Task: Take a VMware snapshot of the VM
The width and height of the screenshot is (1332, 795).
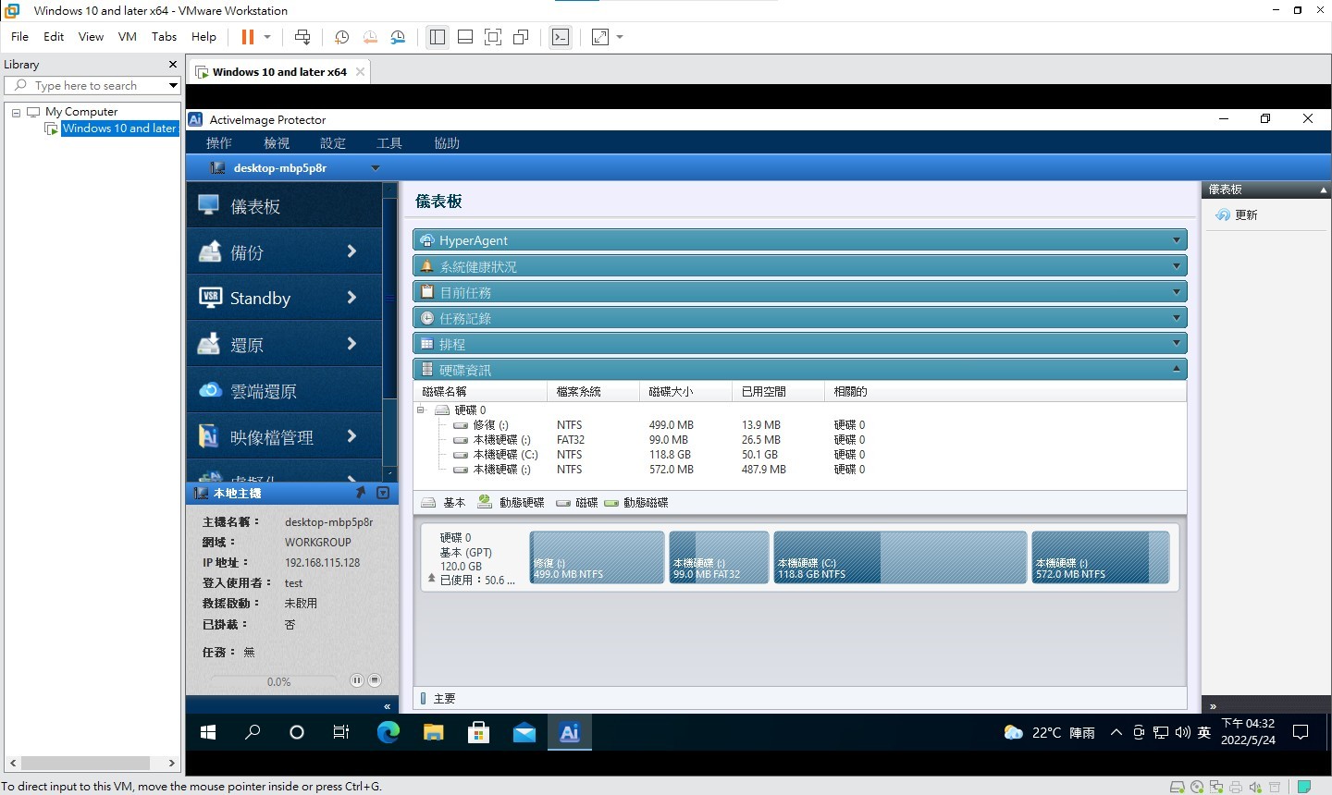Action: [x=341, y=37]
